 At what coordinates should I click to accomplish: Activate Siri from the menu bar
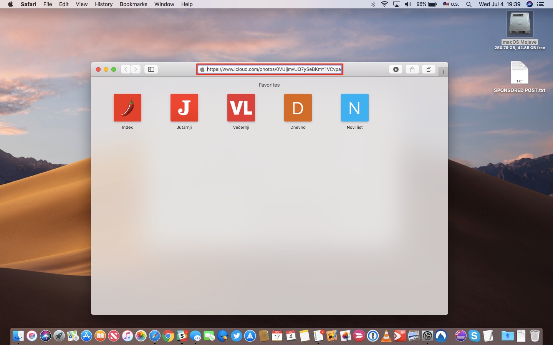(x=530, y=4)
